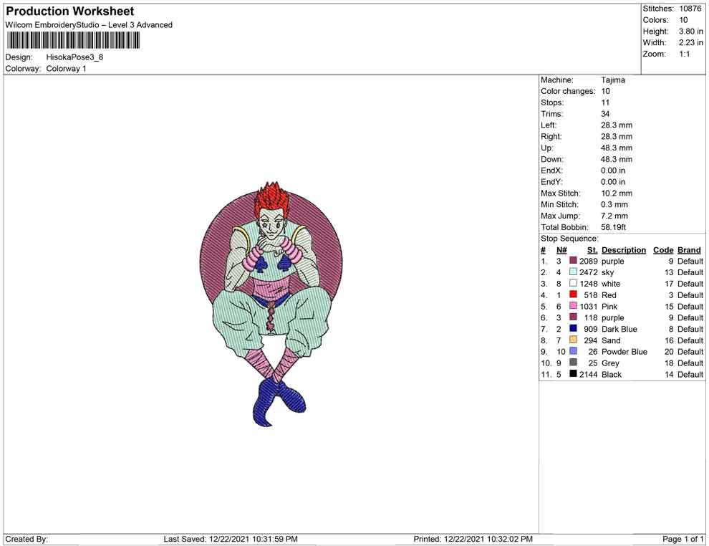Click the purple swatch in stop row 6

point(573,317)
